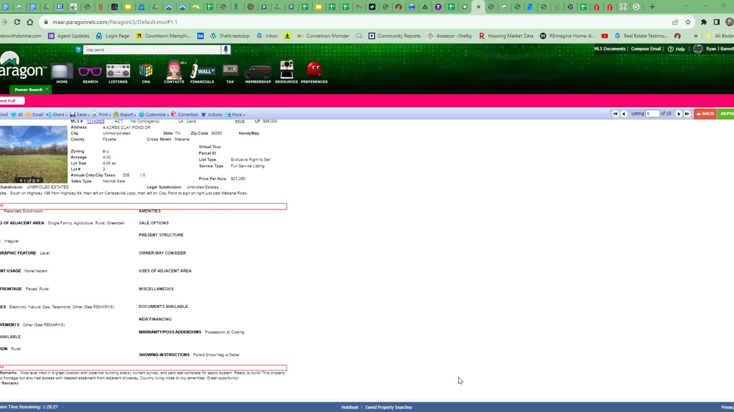This screenshot has height=412, width=734.
Task: Click Email in the listing toolbar
Action: pyautogui.click(x=34, y=114)
